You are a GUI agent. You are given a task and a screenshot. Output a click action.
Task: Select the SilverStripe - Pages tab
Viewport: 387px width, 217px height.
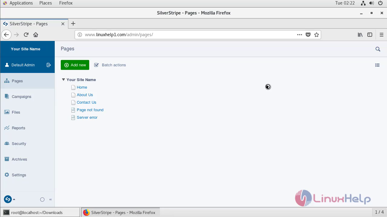point(34,24)
